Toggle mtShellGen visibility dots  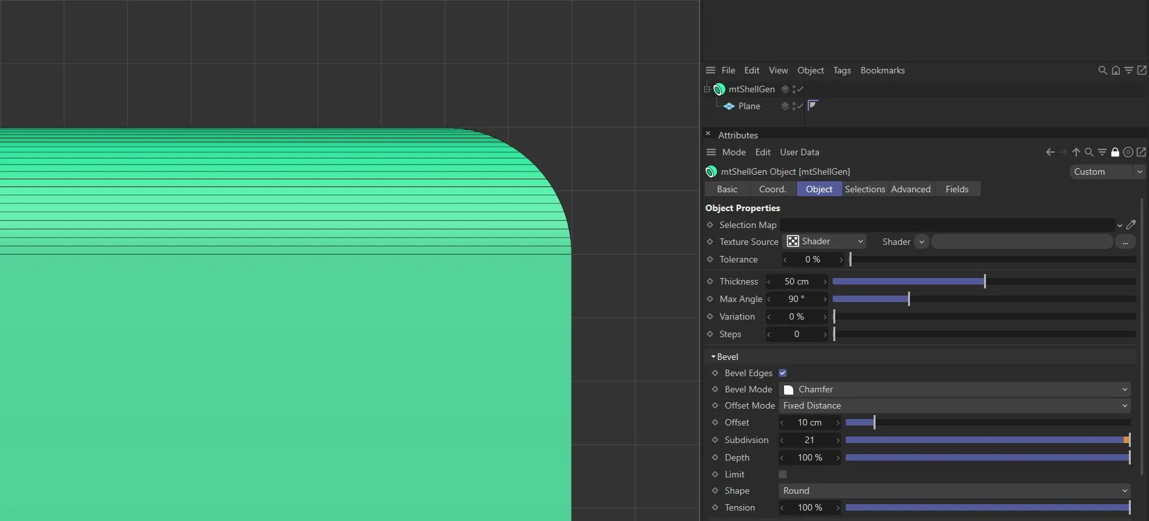pos(794,89)
